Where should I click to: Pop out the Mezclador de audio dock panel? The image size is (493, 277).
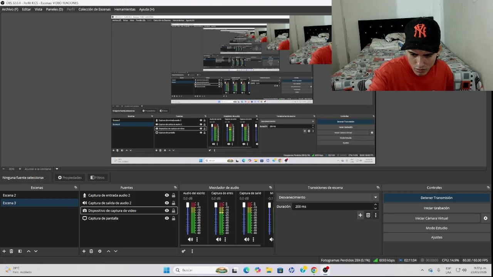coord(270,188)
